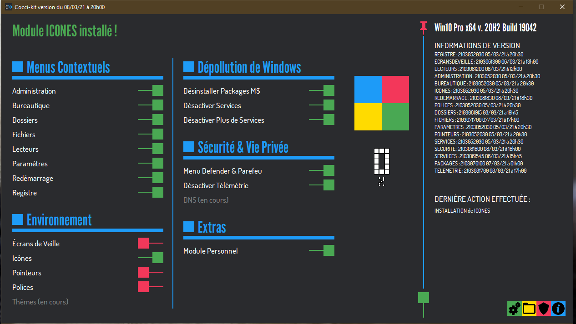Toggle the Redémarrage switch
Image resolution: width=576 pixels, height=324 pixels.
(151, 178)
